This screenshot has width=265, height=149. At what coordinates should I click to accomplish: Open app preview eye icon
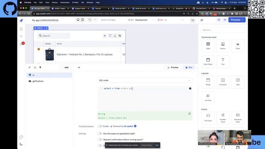pos(225,20)
